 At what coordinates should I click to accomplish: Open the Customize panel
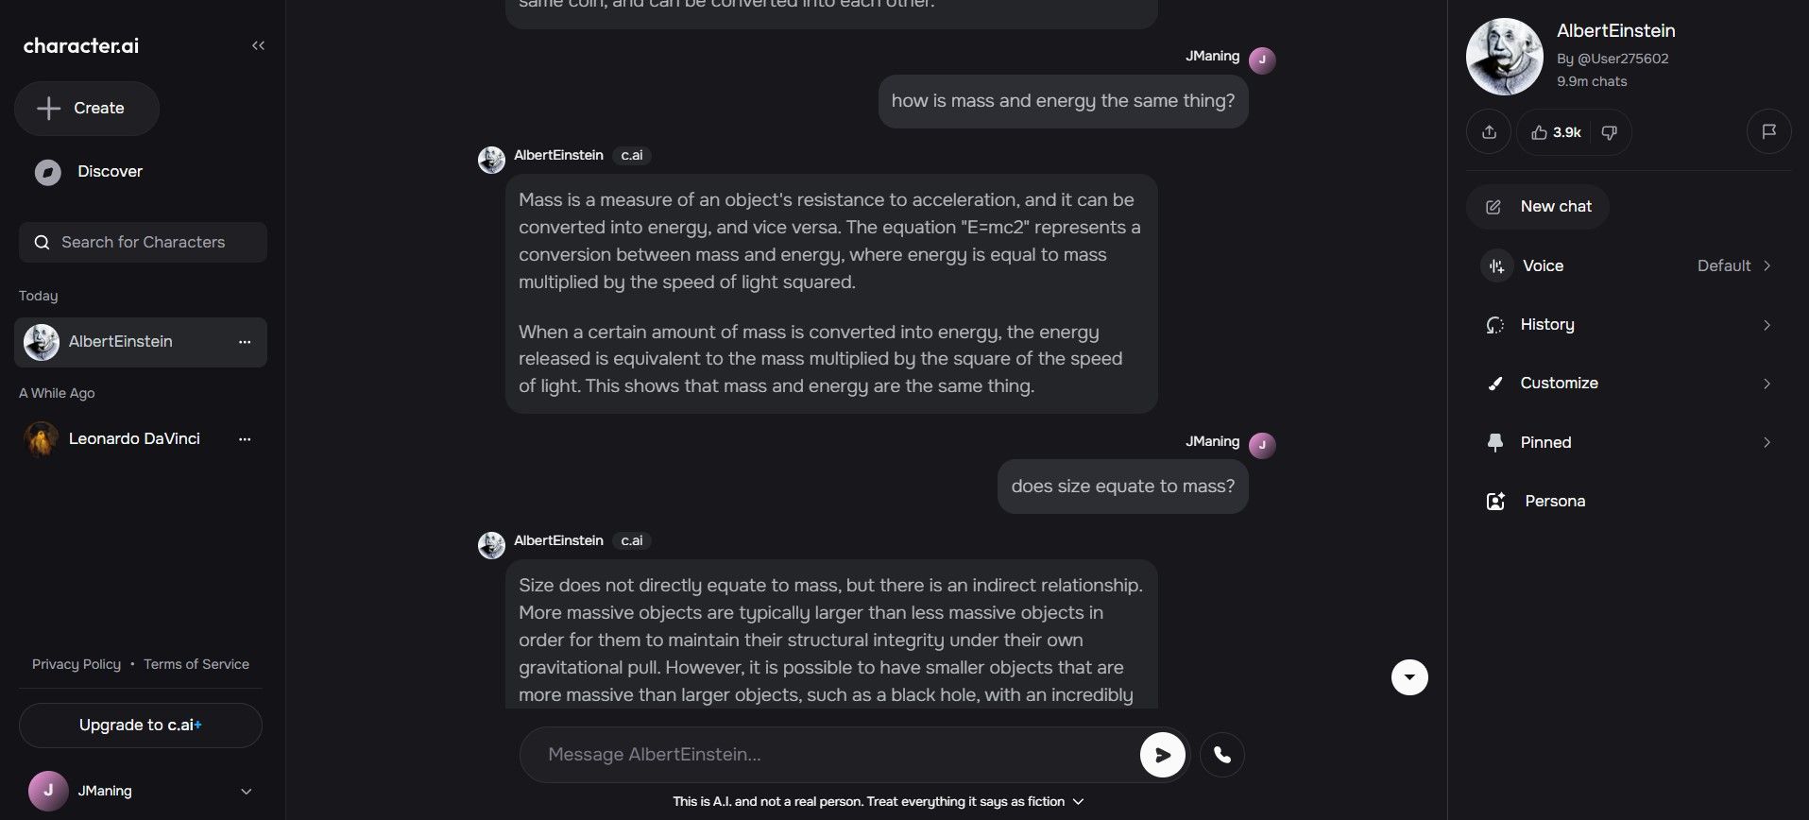point(1558,383)
